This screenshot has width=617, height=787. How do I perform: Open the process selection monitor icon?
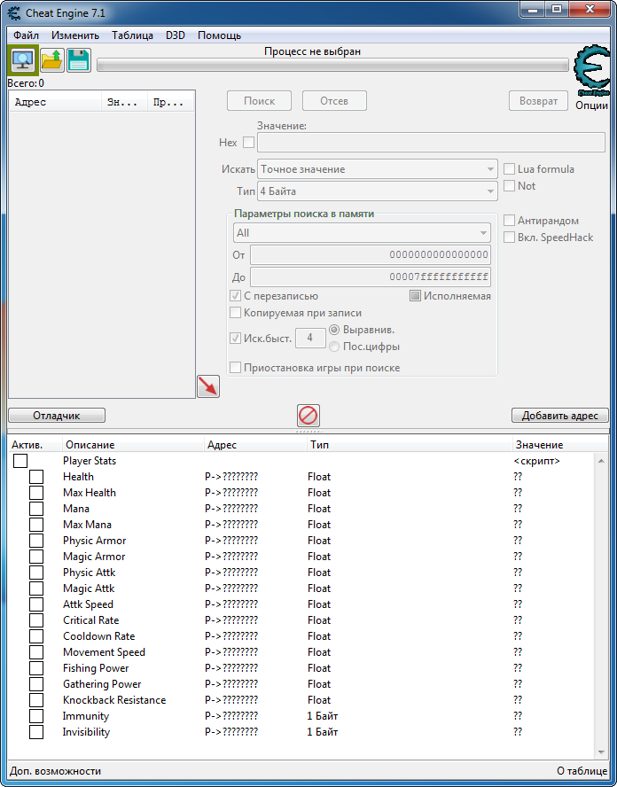click(22, 60)
